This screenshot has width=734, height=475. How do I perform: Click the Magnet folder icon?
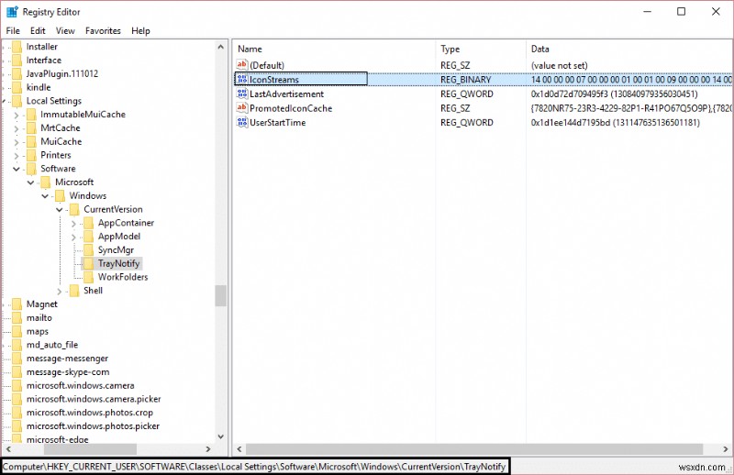coord(17,304)
